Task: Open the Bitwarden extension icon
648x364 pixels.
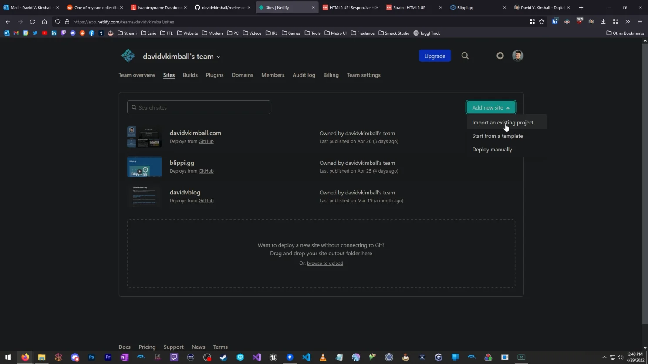Action: pos(555,21)
